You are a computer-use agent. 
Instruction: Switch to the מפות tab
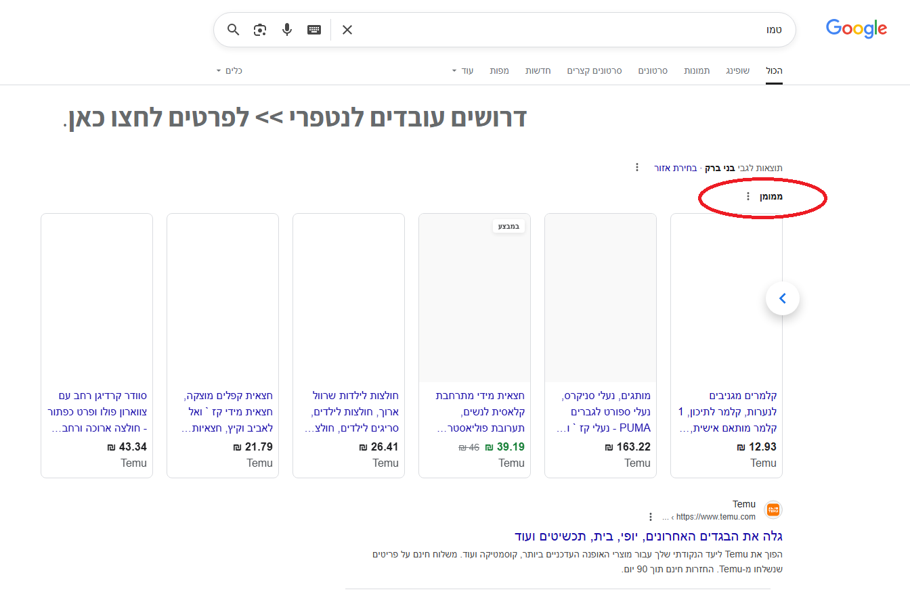click(500, 70)
